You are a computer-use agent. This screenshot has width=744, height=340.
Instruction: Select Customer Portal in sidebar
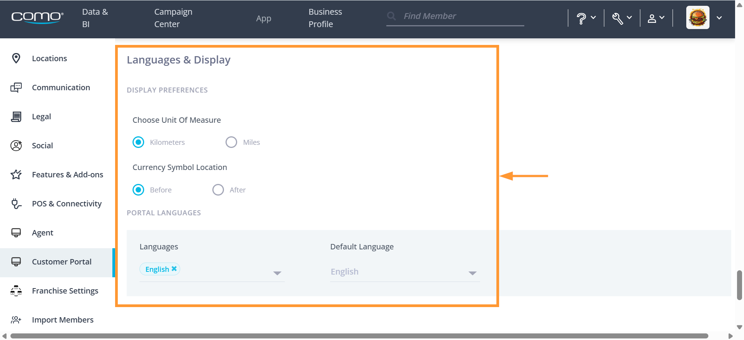coord(57,263)
